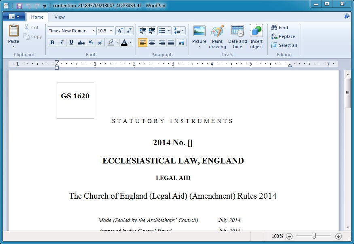Expand the text color dropdown arrow

coord(131,42)
